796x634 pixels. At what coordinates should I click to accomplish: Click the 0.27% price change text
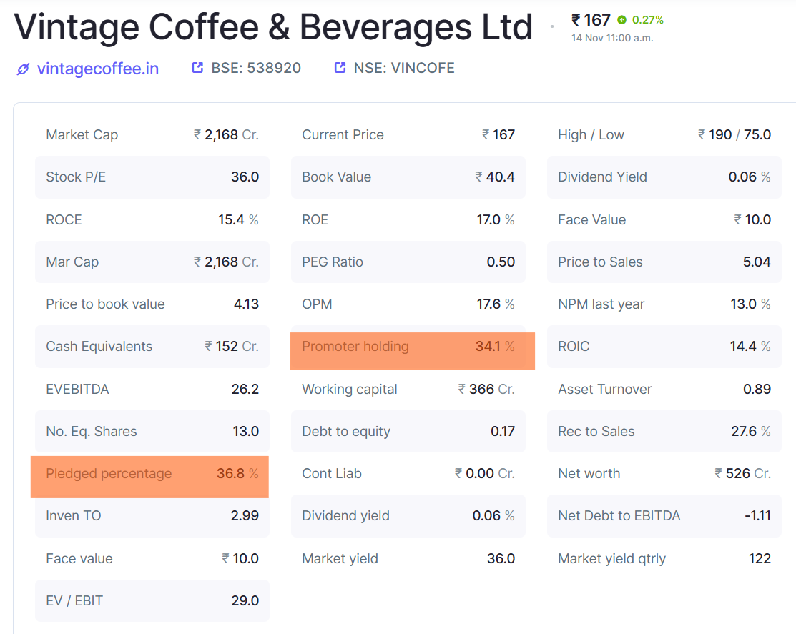point(648,20)
